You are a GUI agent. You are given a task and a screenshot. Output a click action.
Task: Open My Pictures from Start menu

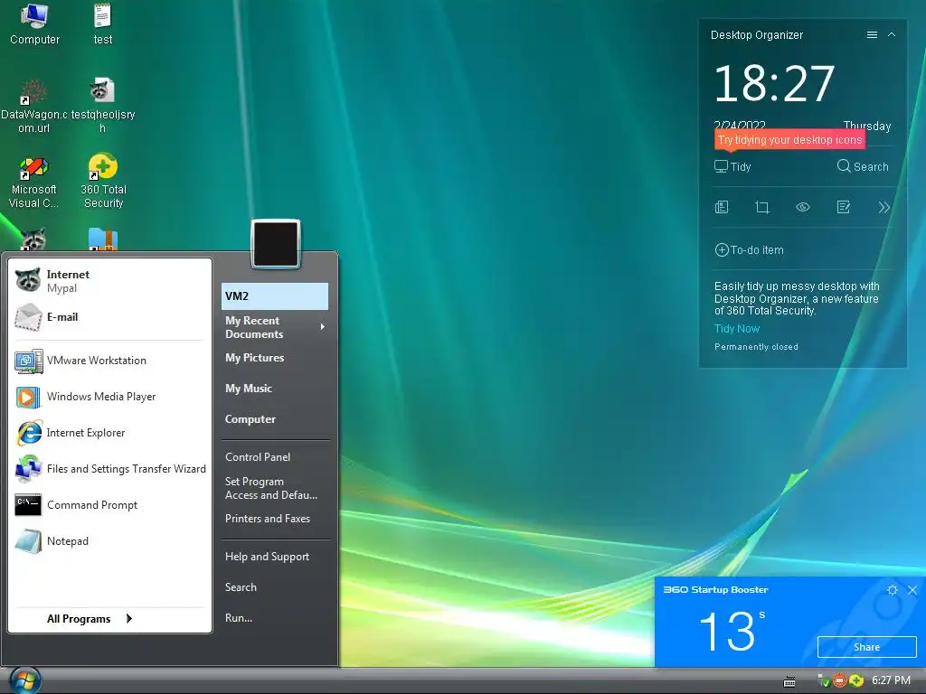coord(275,358)
